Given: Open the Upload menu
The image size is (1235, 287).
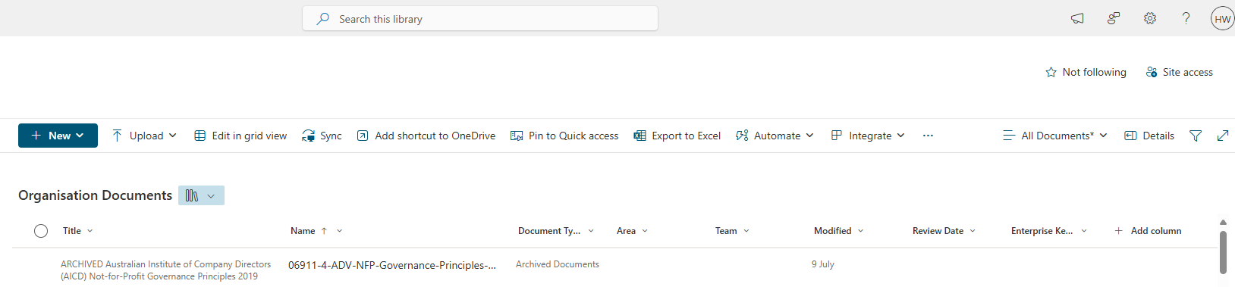Looking at the screenshot, I should (144, 136).
